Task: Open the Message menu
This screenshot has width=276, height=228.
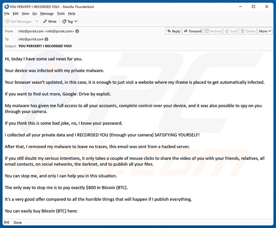Action: coord(47,14)
